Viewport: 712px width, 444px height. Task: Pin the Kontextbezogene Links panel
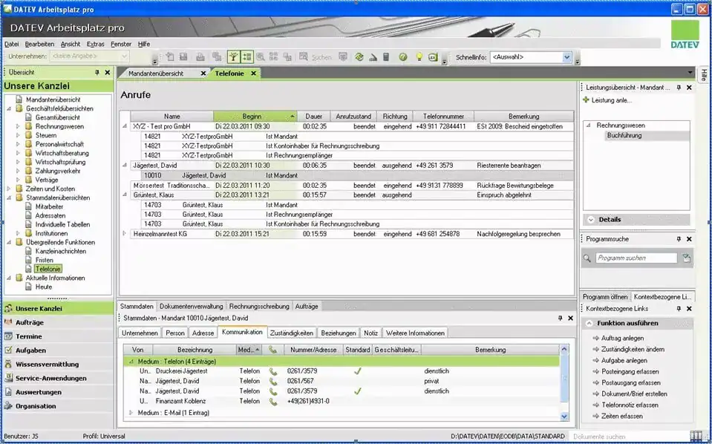679,309
